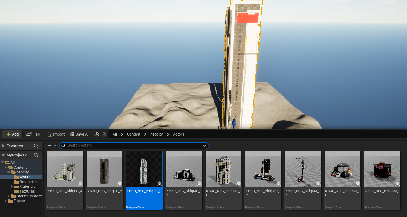Collapse the MyProject2 section
407x217 pixels.
tap(3, 155)
